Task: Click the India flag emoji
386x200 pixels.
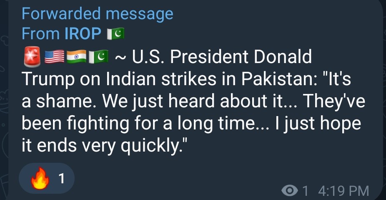Action: tap(77, 57)
